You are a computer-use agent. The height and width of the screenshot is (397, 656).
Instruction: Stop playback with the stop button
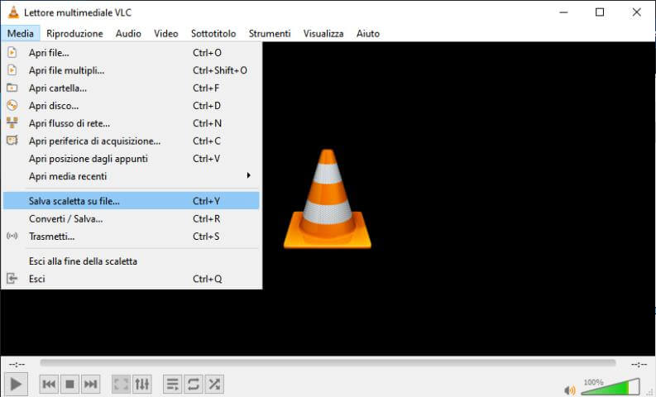point(69,384)
